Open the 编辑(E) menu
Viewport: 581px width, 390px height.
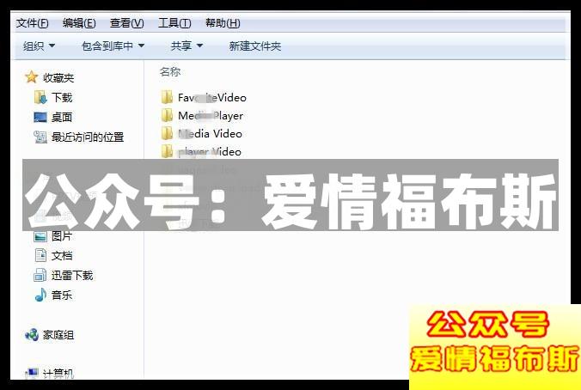point(79,23)
